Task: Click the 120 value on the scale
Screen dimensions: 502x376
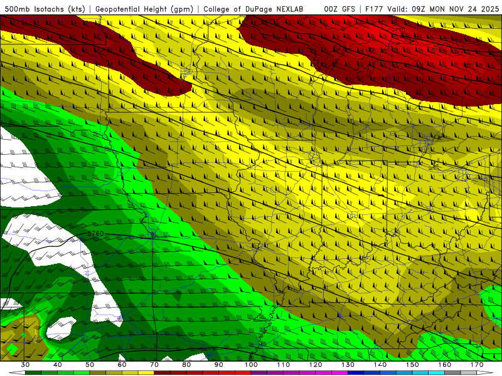Action: pyautogui.click(x=316, y=365)
